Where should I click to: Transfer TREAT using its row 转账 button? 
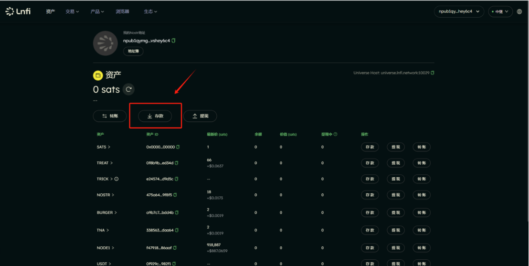422,163
